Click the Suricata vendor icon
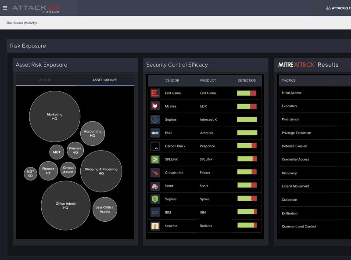Viewport: 351px width, 260px height. click(x=156, y=226)
